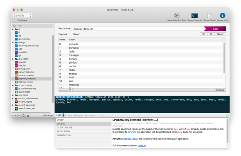
Task: Add a new list item with plus
Action: coord(61,90)
